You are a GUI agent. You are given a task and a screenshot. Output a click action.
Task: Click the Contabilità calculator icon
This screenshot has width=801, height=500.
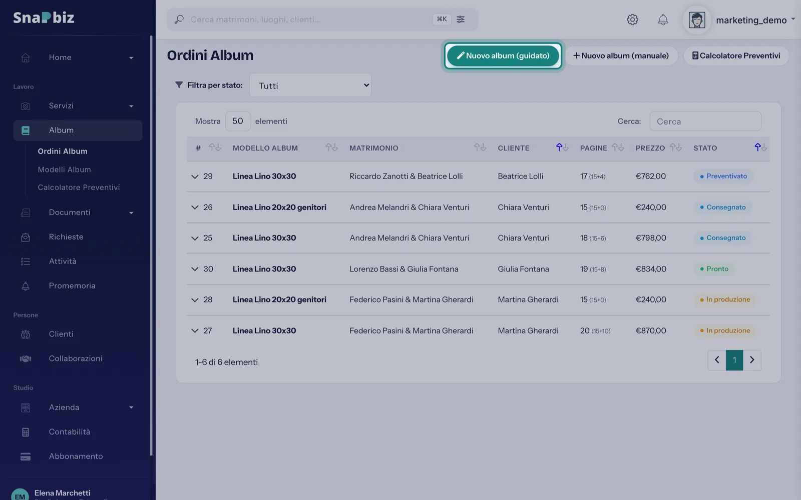point(26,432)
